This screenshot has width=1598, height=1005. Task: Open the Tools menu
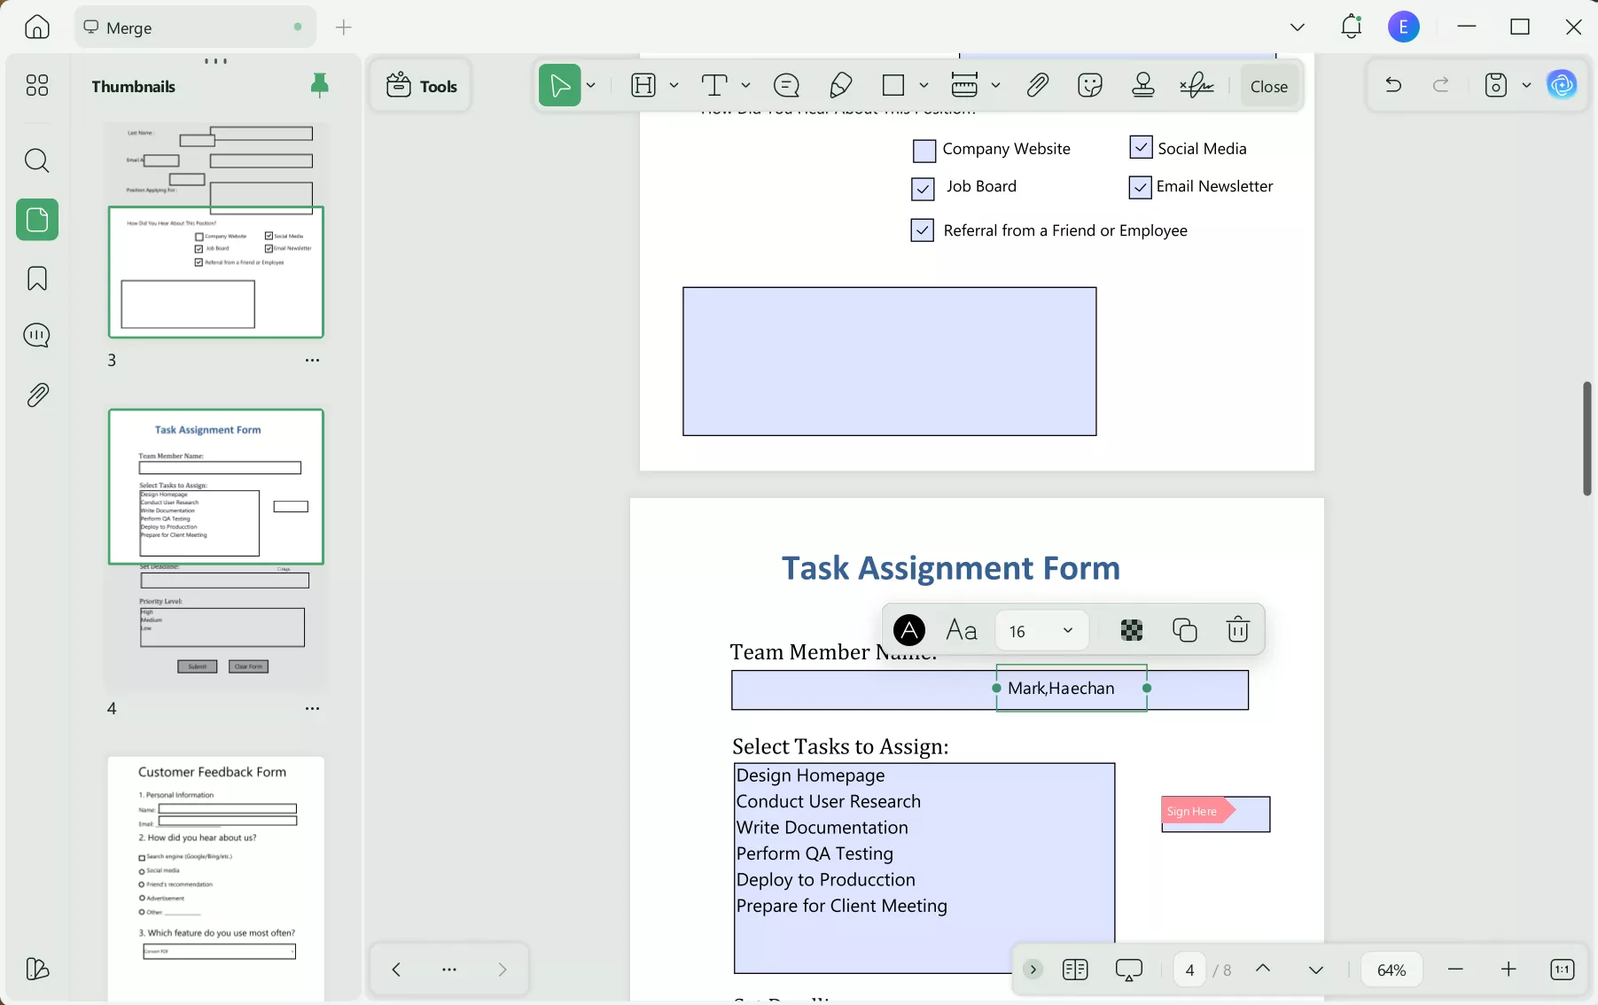click(421, 86)
